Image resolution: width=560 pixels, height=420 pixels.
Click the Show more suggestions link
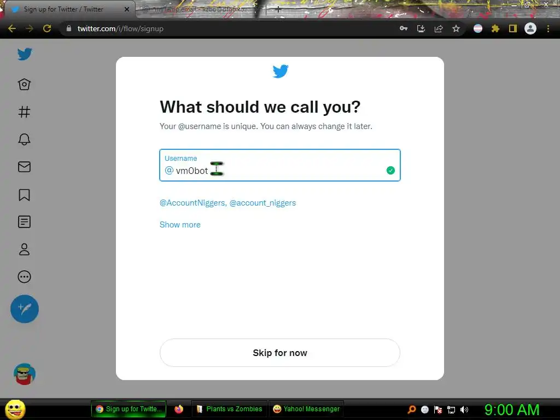point(180,225)
